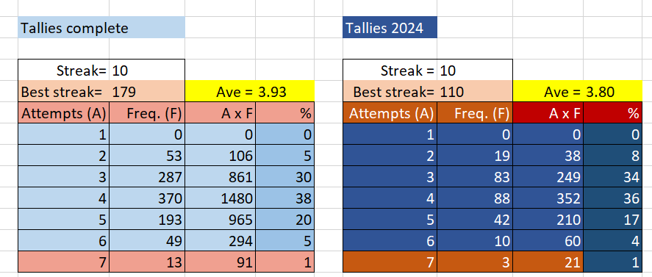Select the A x F cell with 1480
Viewport: 652px width, 277px height.
220,198
